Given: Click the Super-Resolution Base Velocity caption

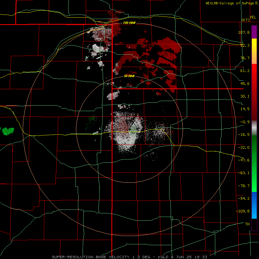Looking at the screenshot, I should pos(129,257).
